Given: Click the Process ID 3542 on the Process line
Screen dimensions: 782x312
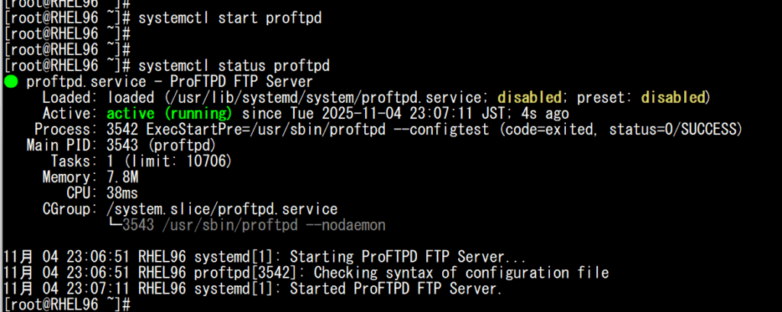Looking at the screenshot, I should [x=122, y=130].
